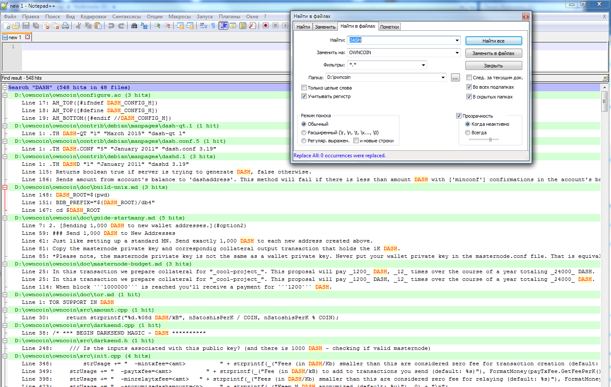The width and height of the screenshot is (611, 387).
Task: Click the '...' browse folder button
Action: tap(455, 78)
